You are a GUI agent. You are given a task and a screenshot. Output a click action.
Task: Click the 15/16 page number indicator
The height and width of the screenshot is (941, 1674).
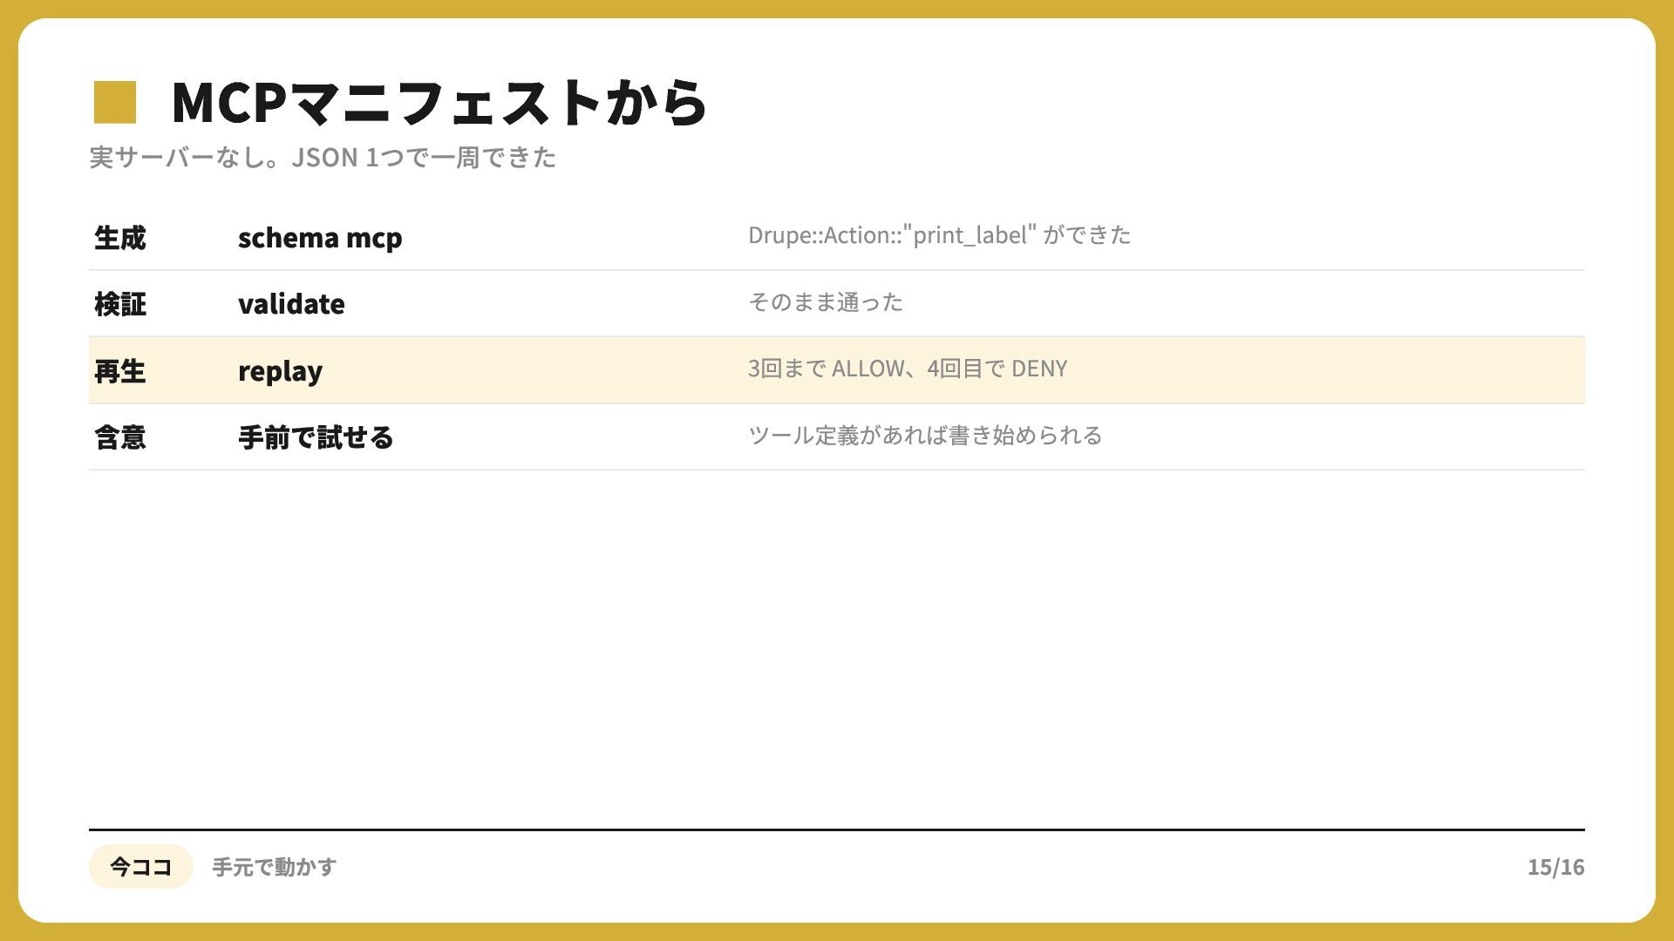tap(1556, 867)
